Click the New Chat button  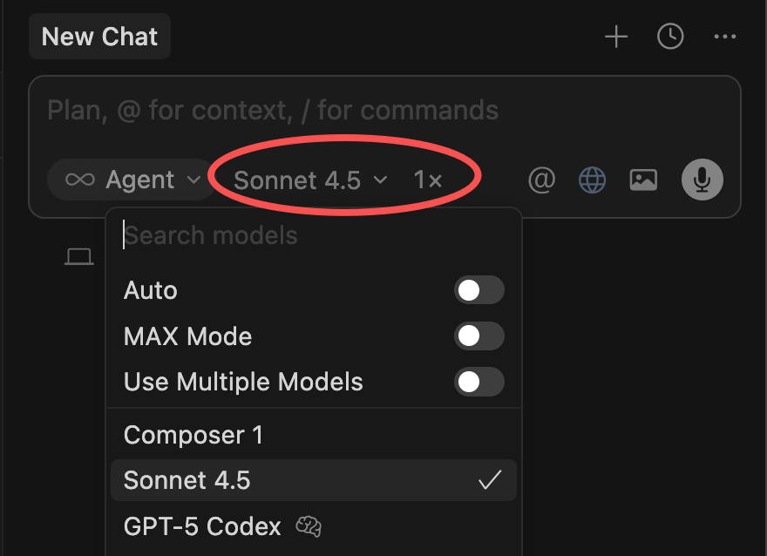click(99, 36)
